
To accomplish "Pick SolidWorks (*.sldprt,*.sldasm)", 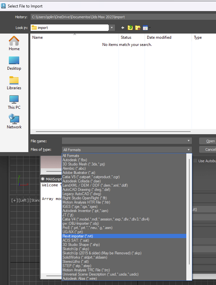I will [124, 257].
